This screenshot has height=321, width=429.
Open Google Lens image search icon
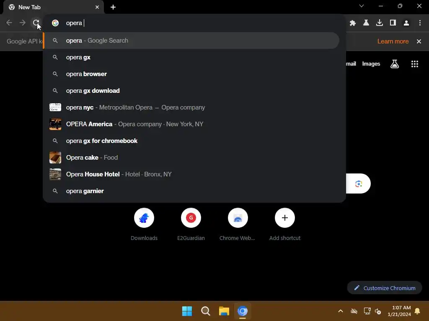click(x=359, y=184)
